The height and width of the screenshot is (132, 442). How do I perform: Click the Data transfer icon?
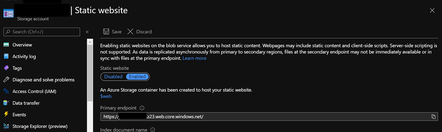point(6,103)
